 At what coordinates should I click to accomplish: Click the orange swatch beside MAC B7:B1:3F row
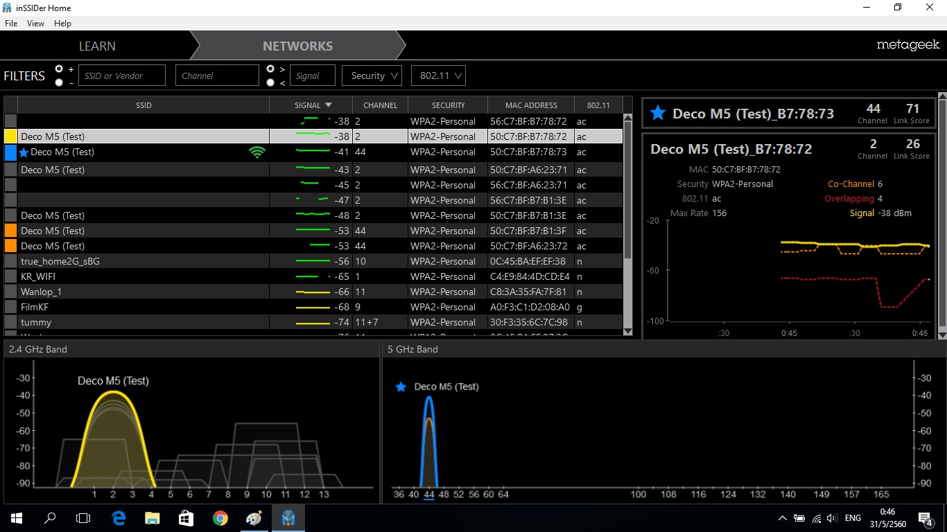click(10, 231)
